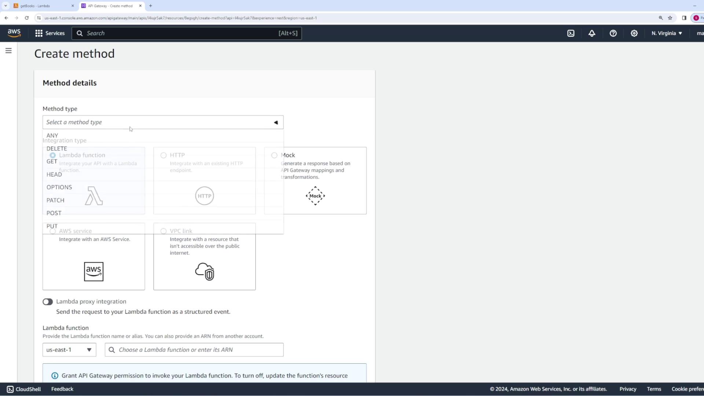Click the AWS logo home icon
Viewport: 704px width, 396px height.
coord(14,33)
